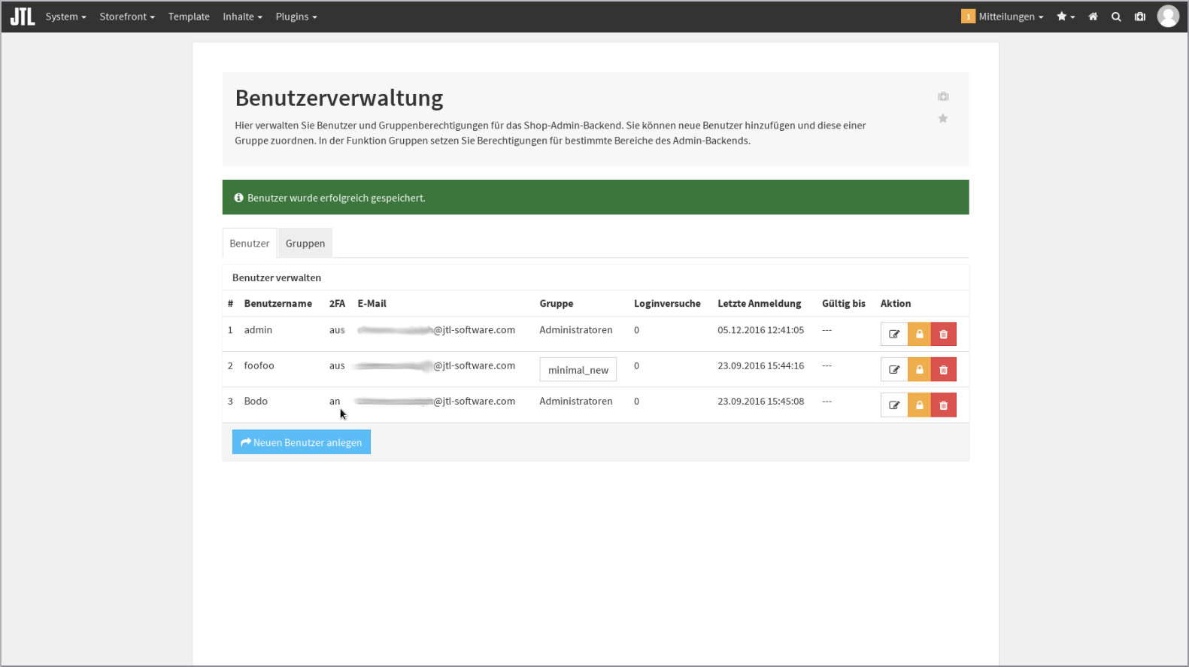Delete the foofoo user
The image size is (1189, 667).
pyautogui.click(x=943, y=369)
